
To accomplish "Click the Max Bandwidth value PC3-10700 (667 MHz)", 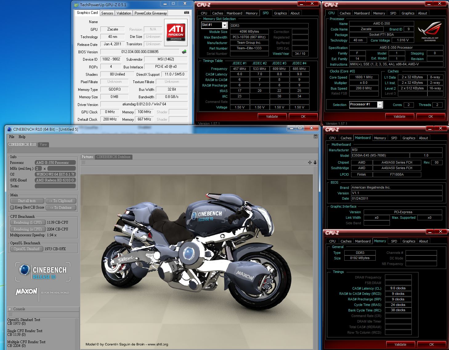I will 249,37.
